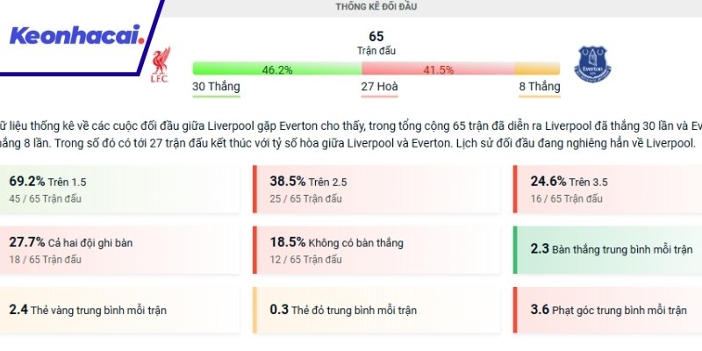Click the 3.6 average corners card
Viewport: 702px width, 351px height.
pyautogui.click(x=607, y=310)
